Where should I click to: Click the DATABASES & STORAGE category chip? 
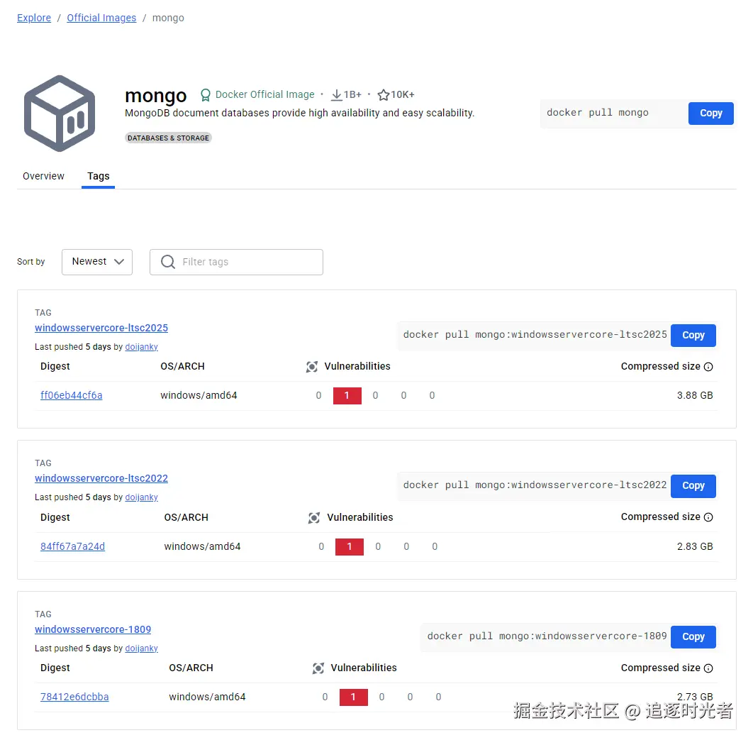tap(168, 138)
